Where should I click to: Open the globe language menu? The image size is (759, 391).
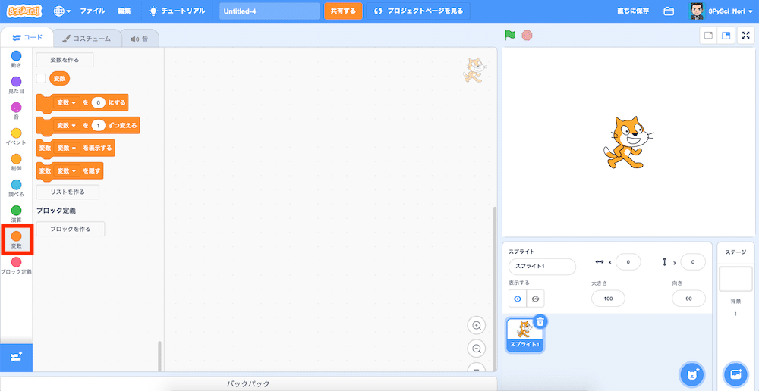click(x=62, y=11)
